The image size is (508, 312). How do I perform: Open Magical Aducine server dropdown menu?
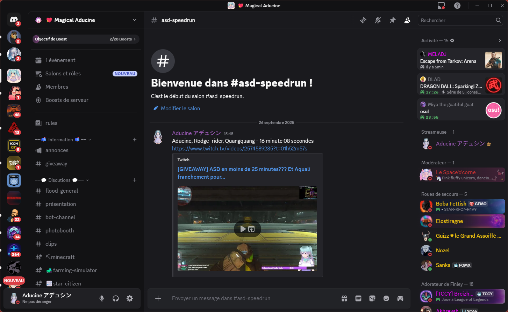[135, 20]
